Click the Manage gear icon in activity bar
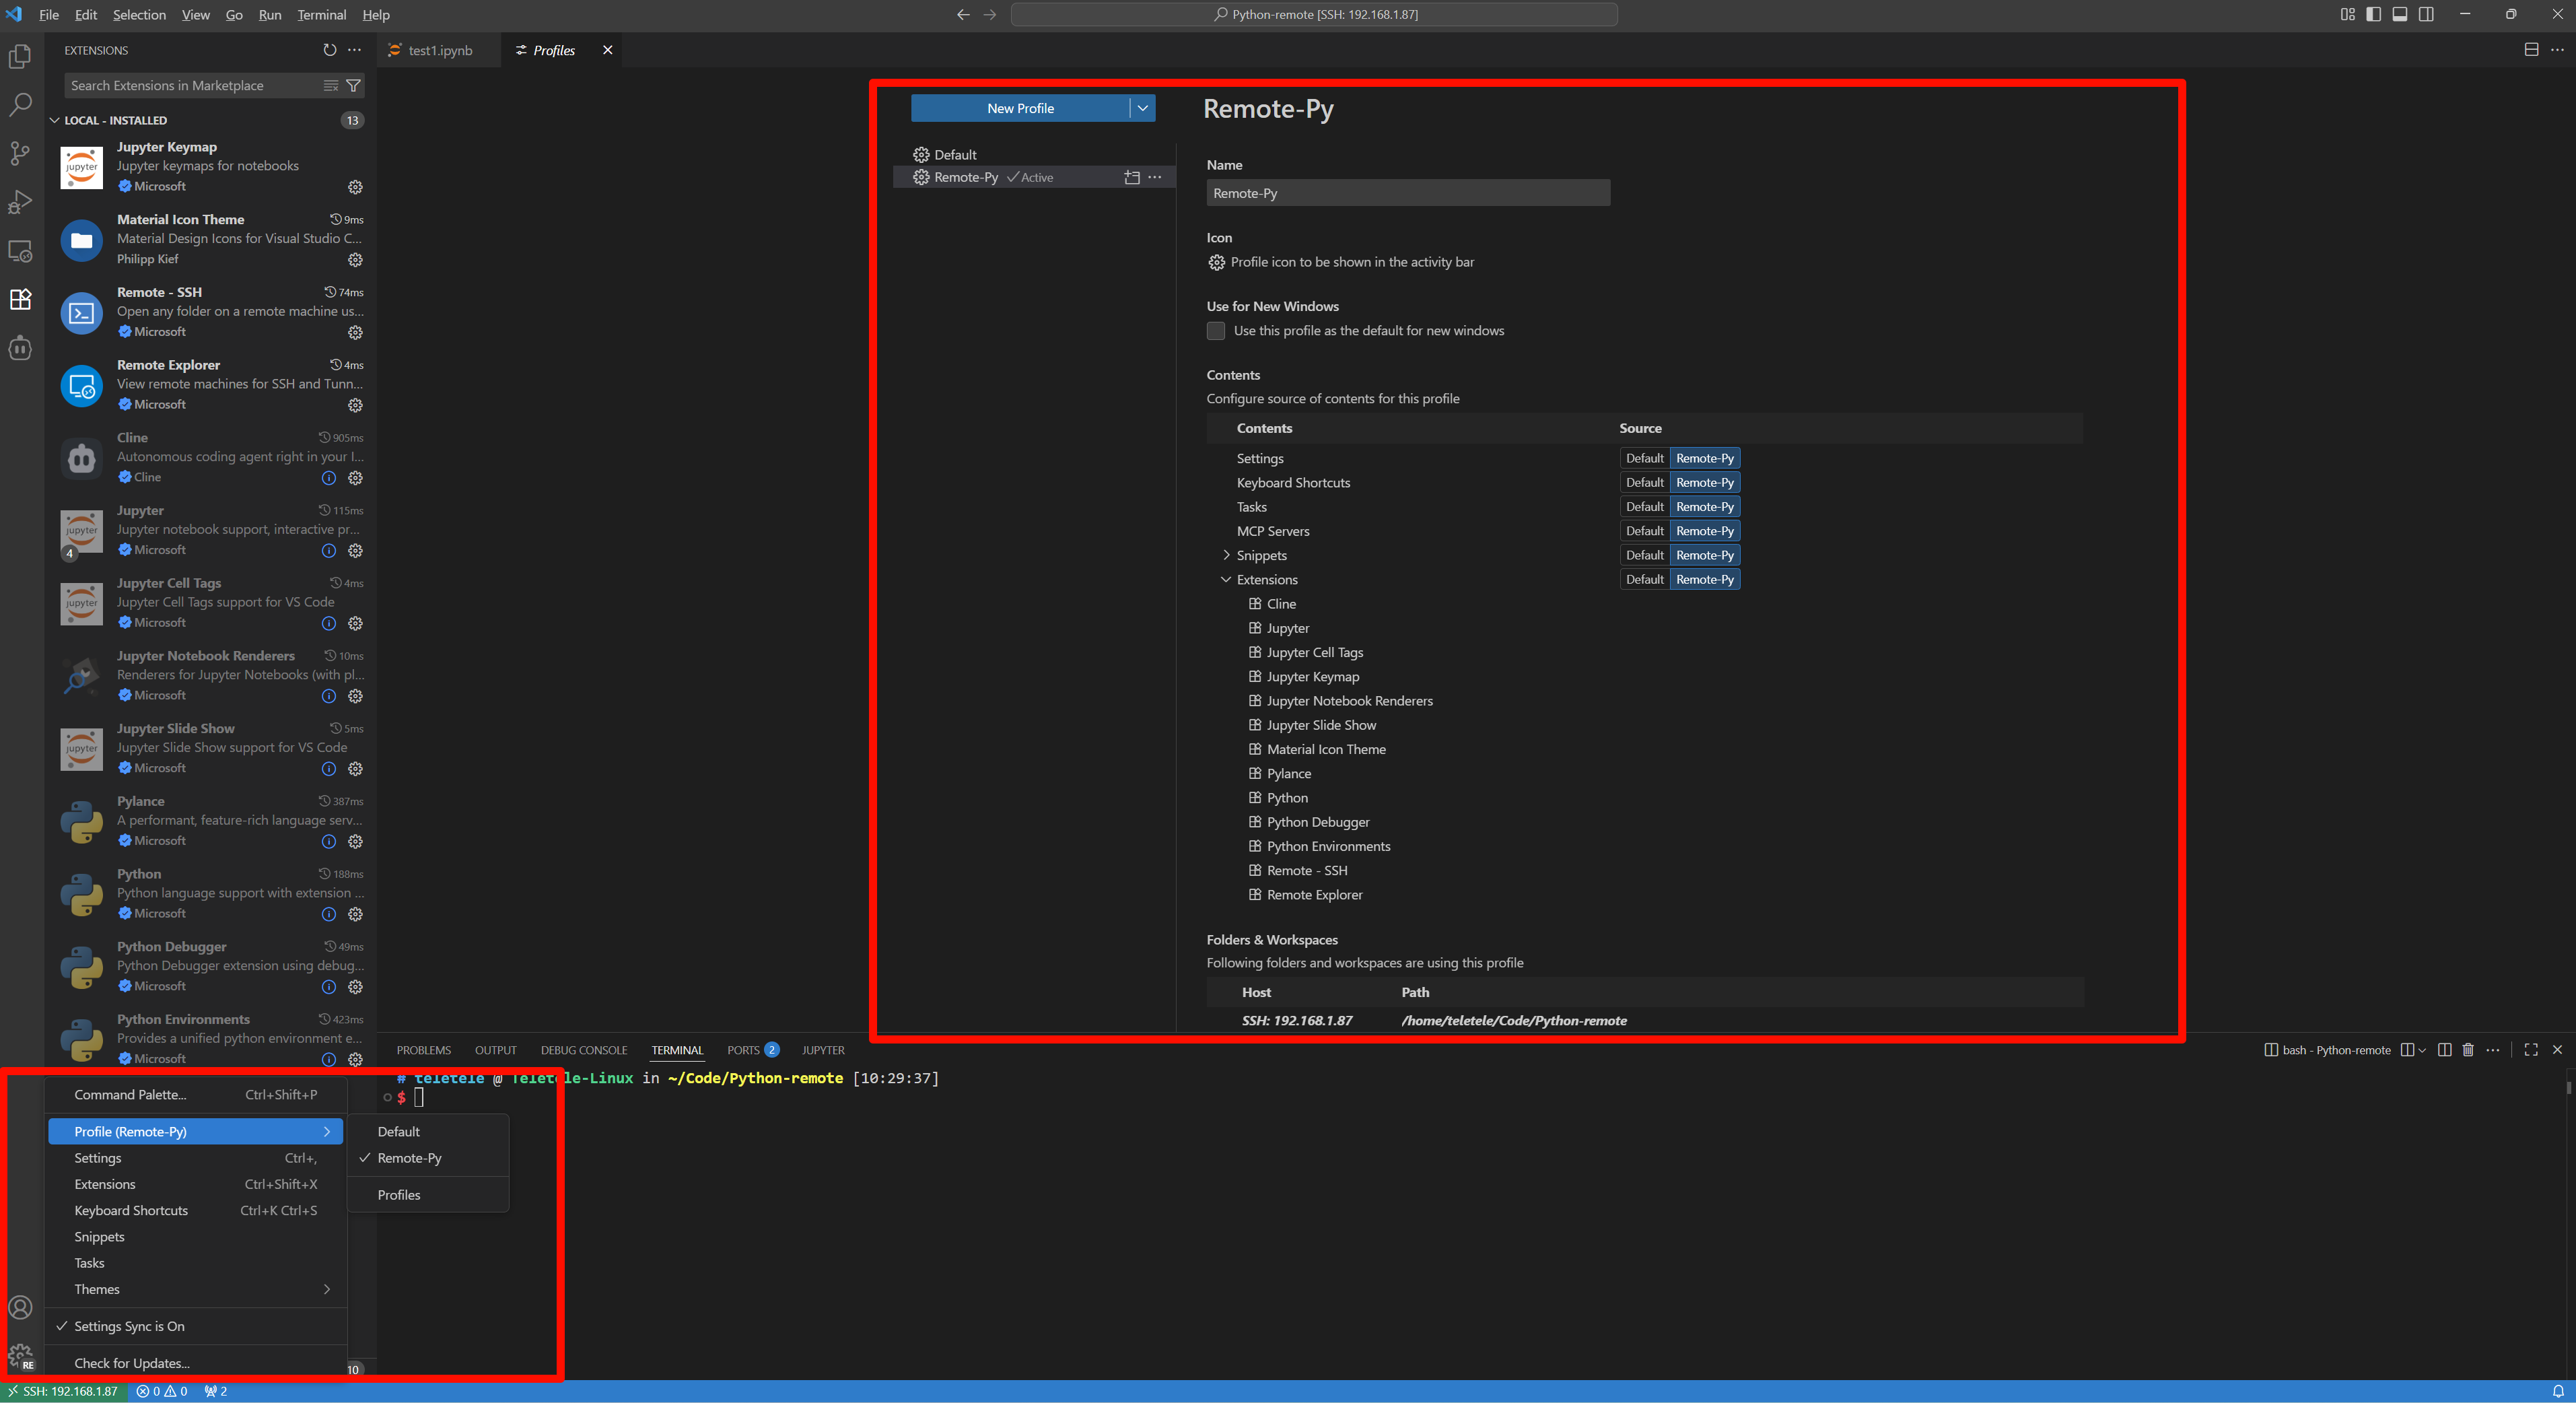The image size is (2576, 1403). (x=20, y=1356)
